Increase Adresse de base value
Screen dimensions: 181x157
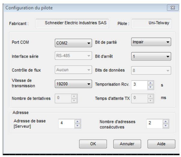click(78, 121)
